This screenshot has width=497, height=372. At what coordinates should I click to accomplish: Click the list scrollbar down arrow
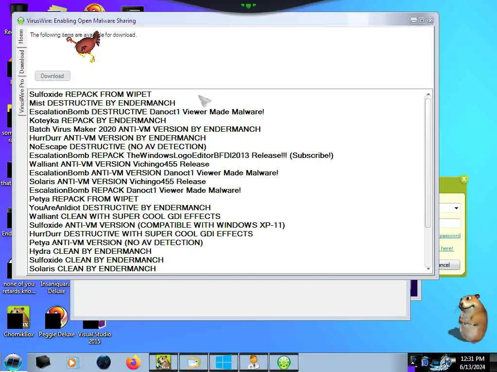[x=428, y=269]
